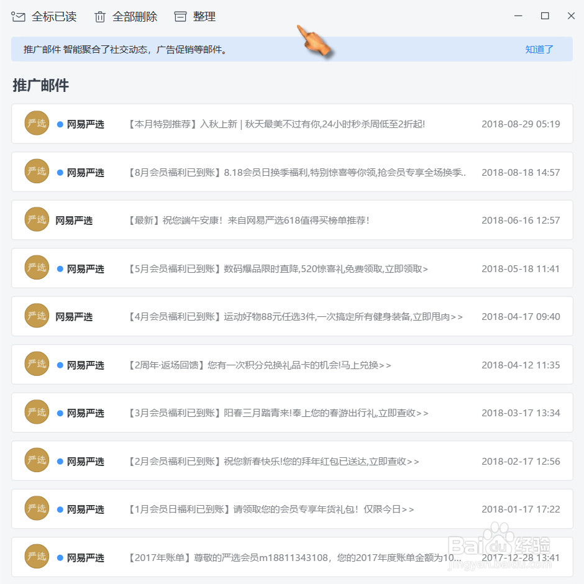The width and height of the screenshot is (584, 584).
Task: Click the organize archive box icon
Action: point(180,17)
